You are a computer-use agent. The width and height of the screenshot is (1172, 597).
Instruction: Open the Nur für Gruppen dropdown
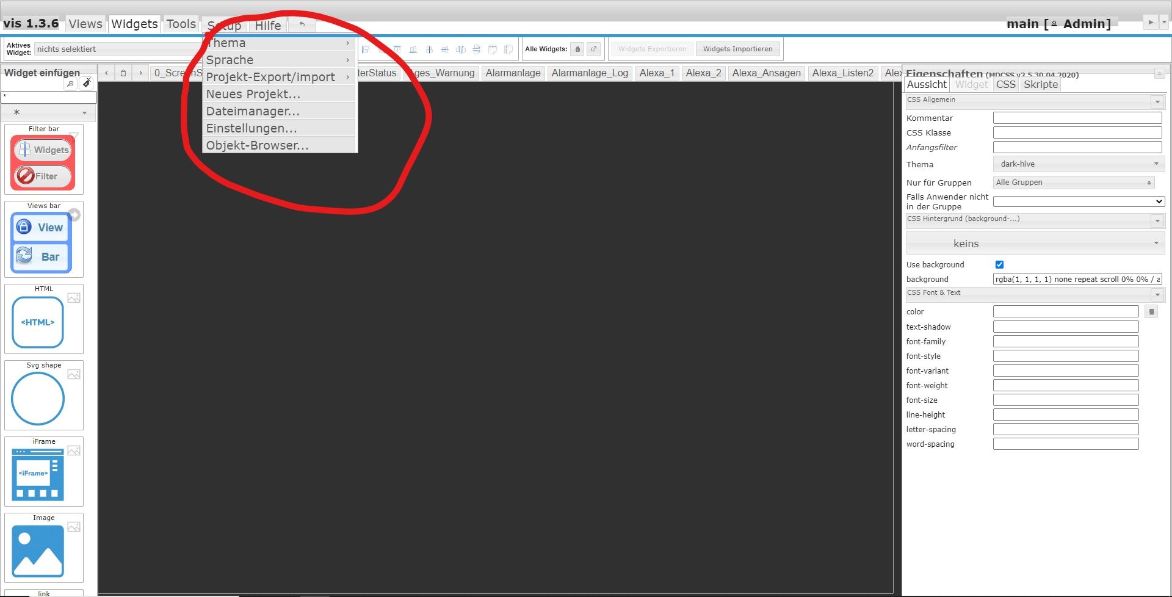[x=1074, y=183]
